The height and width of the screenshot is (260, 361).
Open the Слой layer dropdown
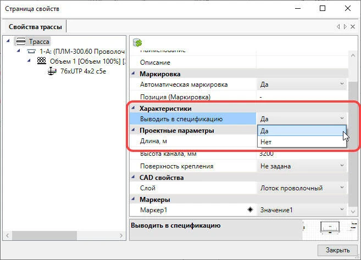point(342,188)
